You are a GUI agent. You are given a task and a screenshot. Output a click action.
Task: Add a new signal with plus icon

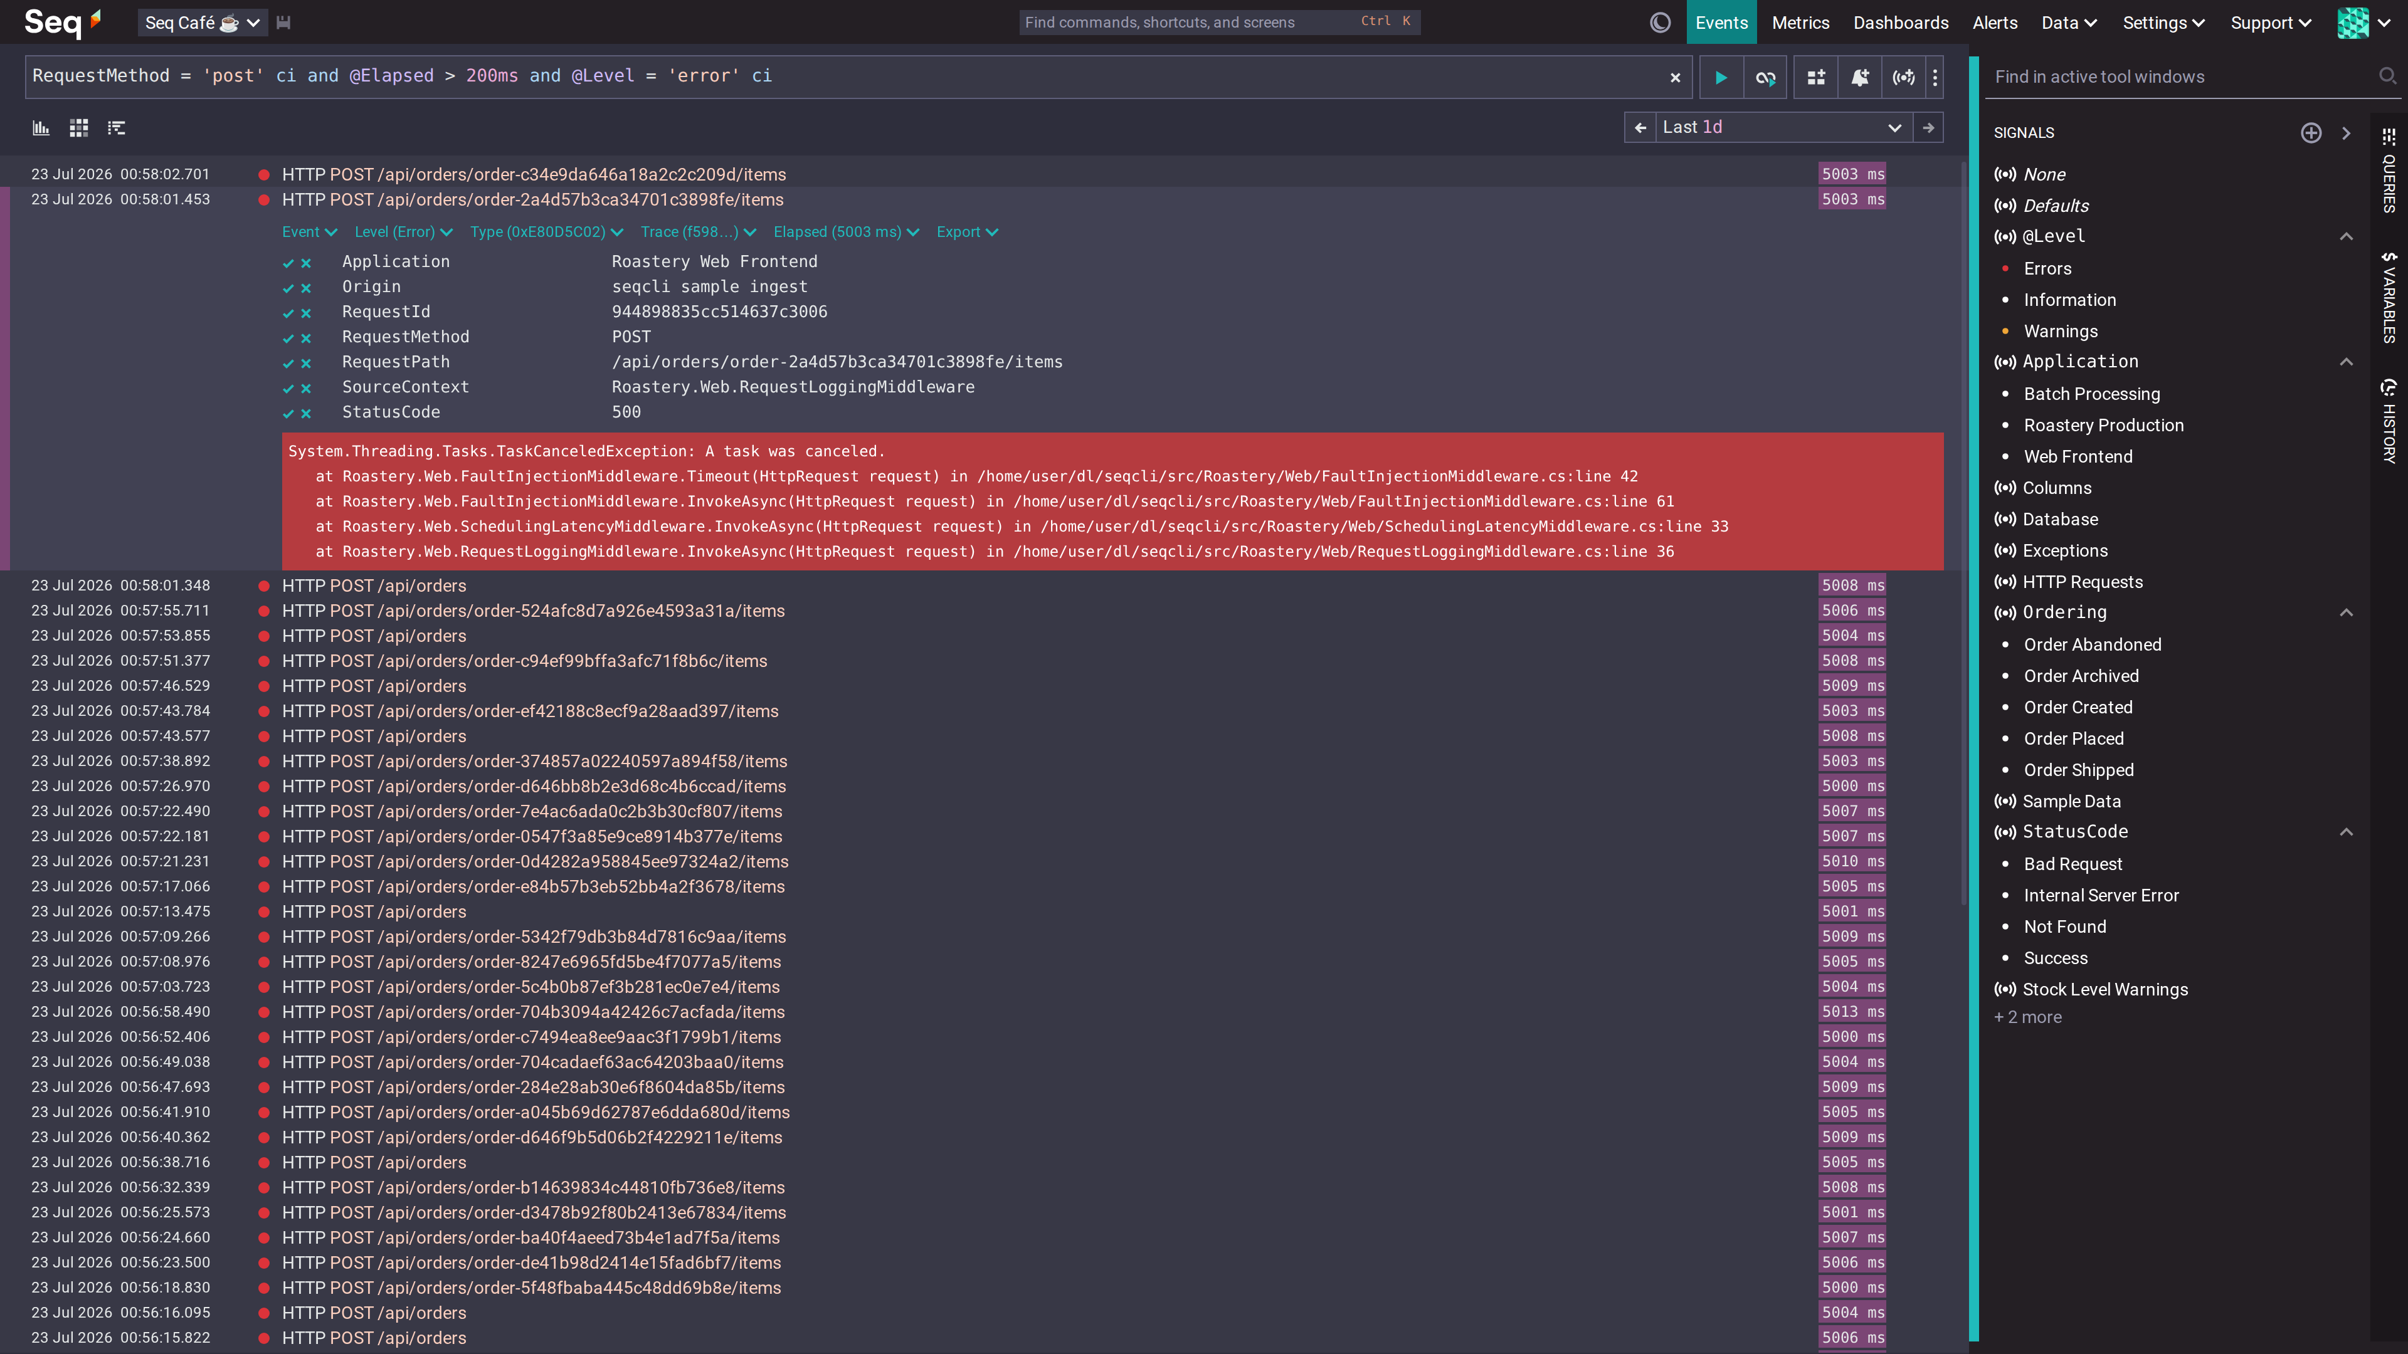coord(2311,133)
